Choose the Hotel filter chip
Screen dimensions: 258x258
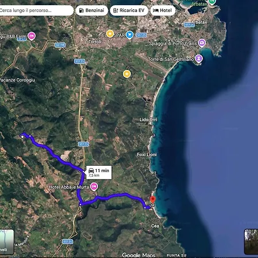(x=163, y=10)
